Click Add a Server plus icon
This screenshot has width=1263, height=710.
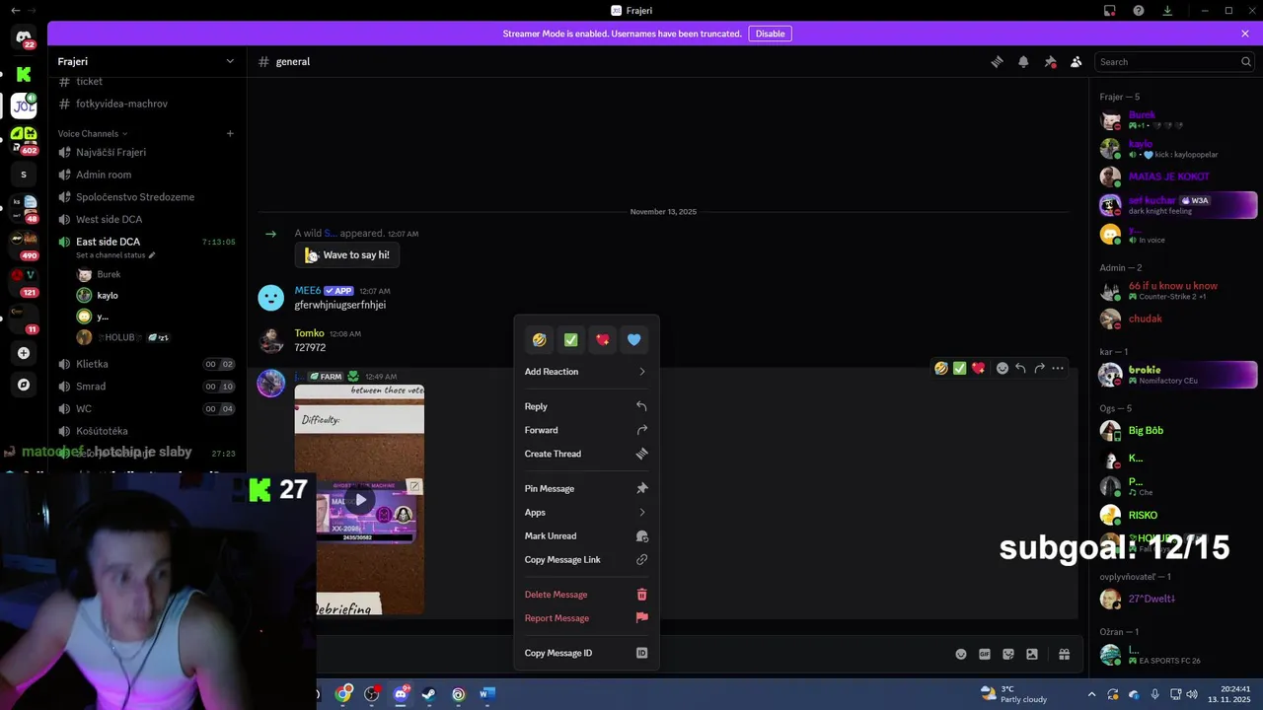tap(24, 353)
